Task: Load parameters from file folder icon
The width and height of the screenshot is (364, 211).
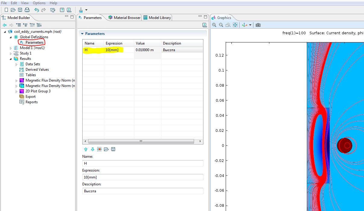Action: 106,149
